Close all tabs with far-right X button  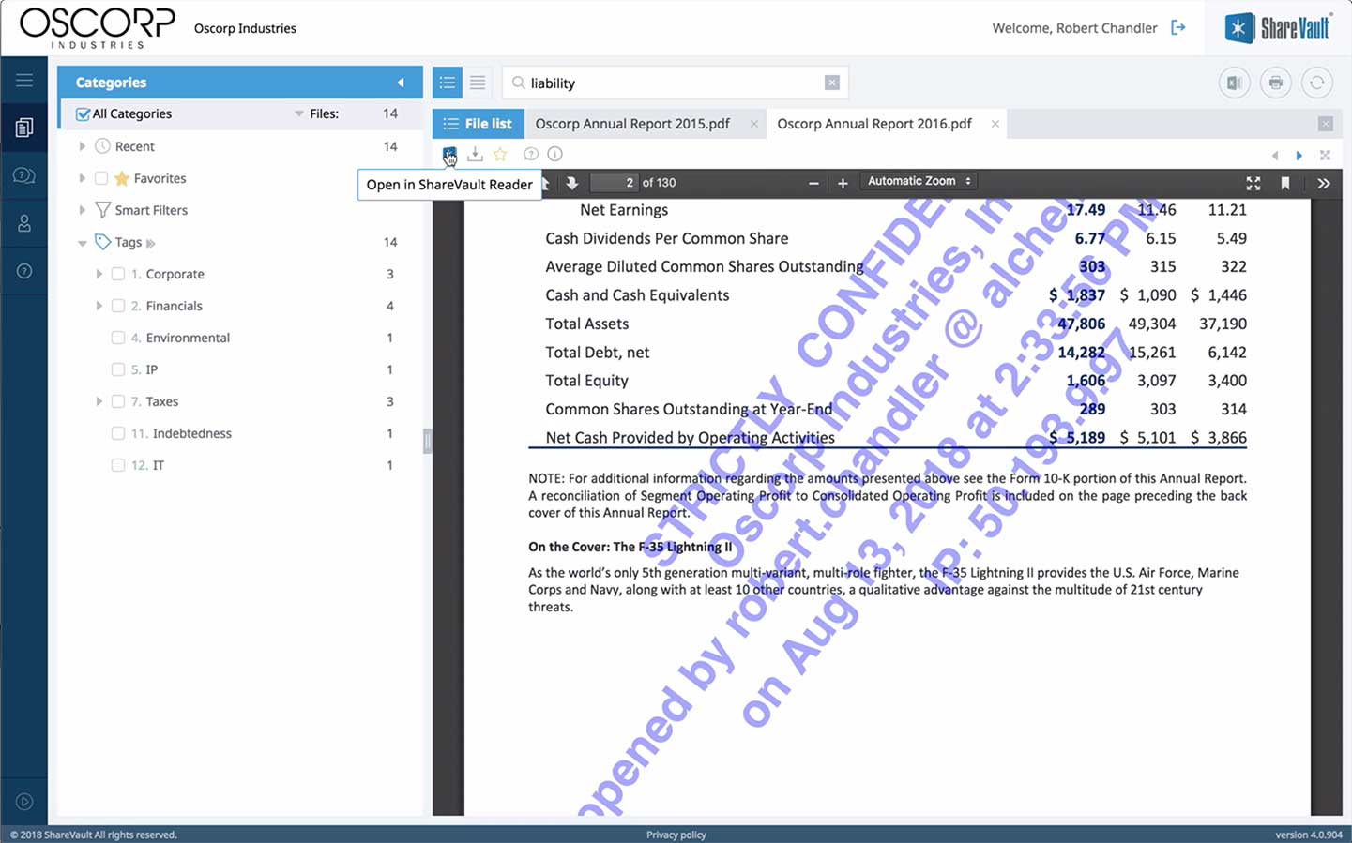(x=1326, y=124)
